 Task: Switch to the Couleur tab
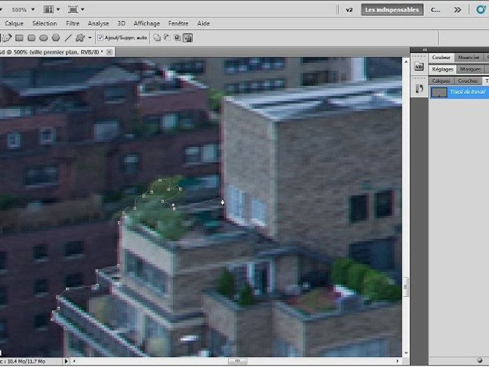click(441, 58)
